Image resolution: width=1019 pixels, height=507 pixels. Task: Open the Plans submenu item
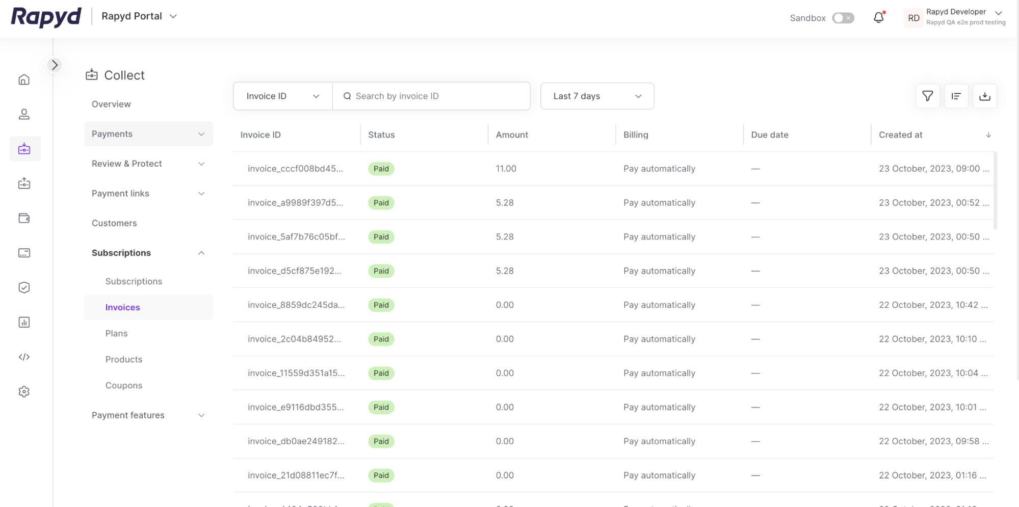(116, 333)
